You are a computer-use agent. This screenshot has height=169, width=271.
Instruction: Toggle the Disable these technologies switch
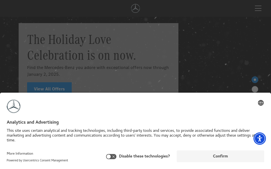tap(111, 156)
